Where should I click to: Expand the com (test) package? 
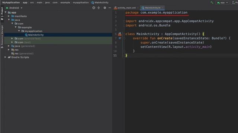(12, 42)
